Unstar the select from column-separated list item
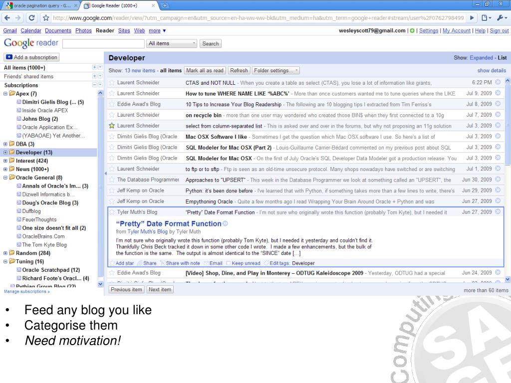The image size is (511, 383). (112, 126)
